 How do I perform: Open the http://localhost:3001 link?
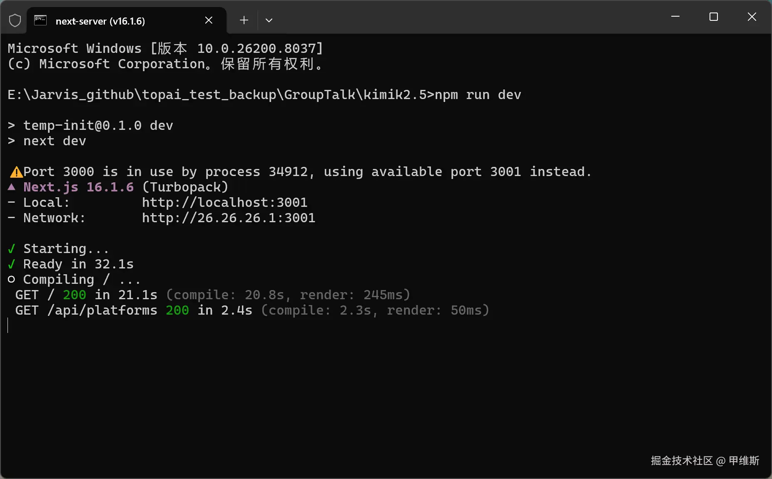[x=224, y=203]
